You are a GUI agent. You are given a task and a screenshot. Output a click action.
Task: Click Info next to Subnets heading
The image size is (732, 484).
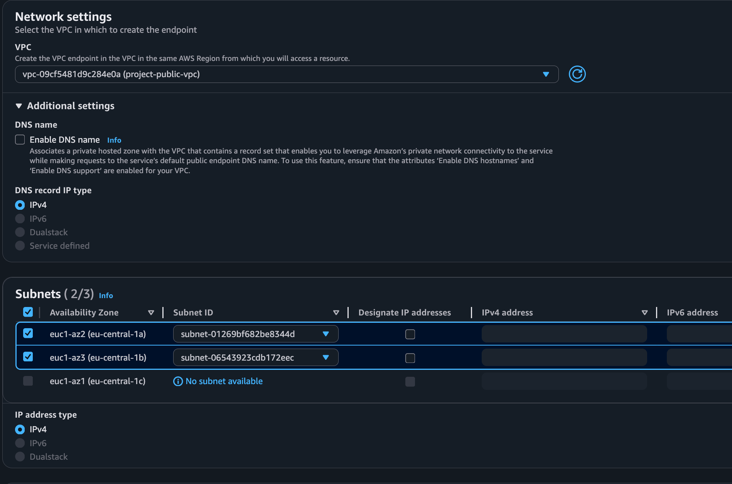coord(106,295)
